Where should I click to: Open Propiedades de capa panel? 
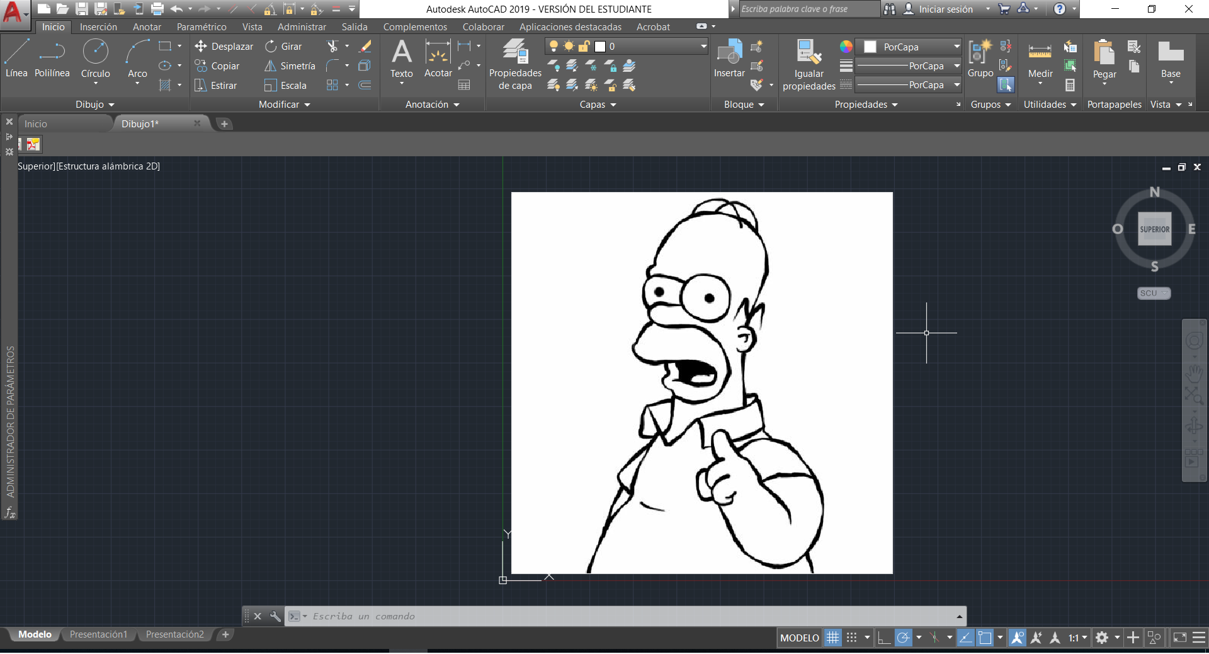515,64
